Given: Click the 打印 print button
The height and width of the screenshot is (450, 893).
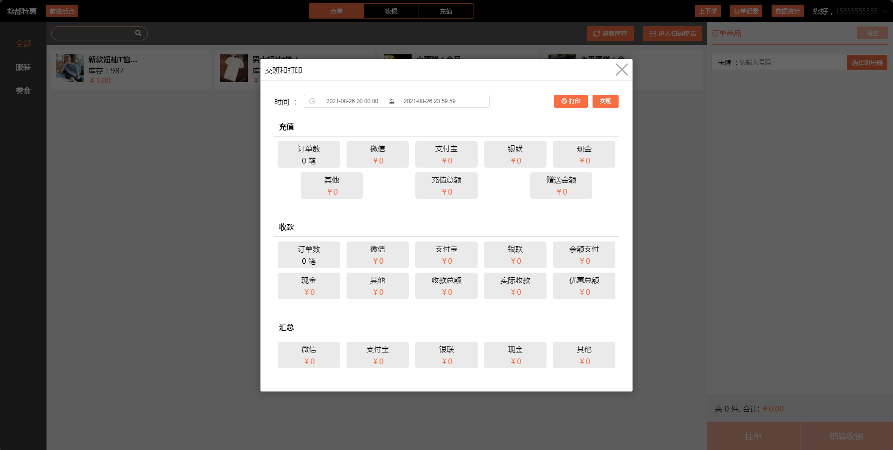Looking at the screenshot, I should point(571,101).
